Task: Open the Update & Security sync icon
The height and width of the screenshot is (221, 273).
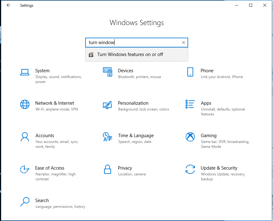Action: point(190,169)
